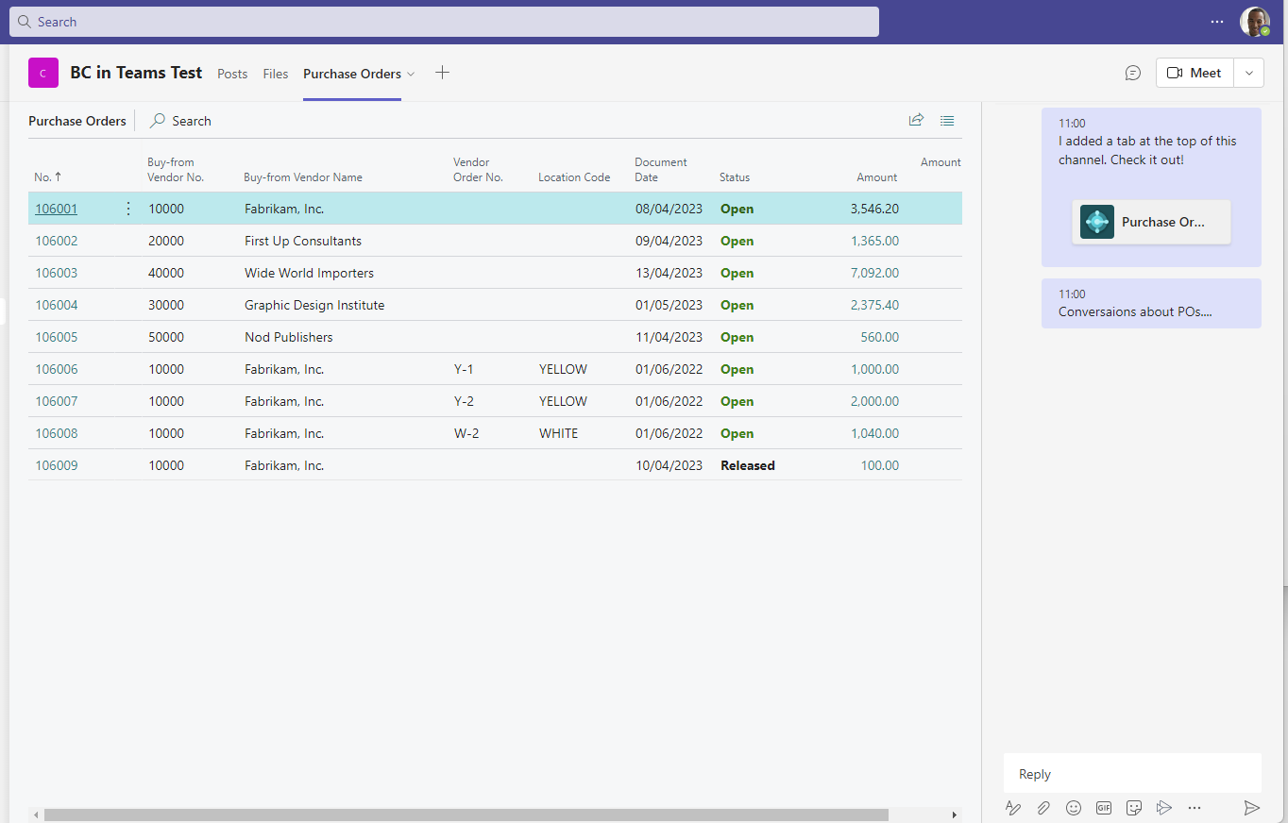Image resolution: width=1288 pixels, height=823 pixels.
Task: Open the channel conversation icon
Action: pos(1133,73)
